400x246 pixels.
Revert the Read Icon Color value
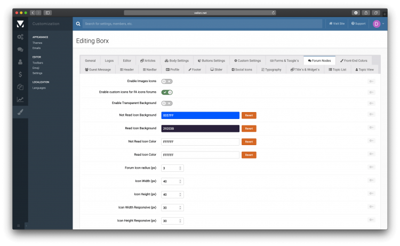point(249,155)
